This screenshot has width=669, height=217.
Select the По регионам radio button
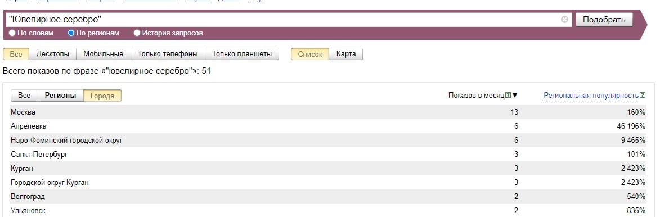point(71,33)
